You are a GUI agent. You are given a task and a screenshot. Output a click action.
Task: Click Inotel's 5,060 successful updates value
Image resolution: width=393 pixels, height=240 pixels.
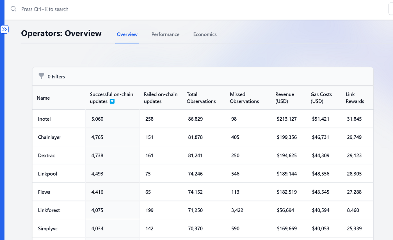click(97, 119)
